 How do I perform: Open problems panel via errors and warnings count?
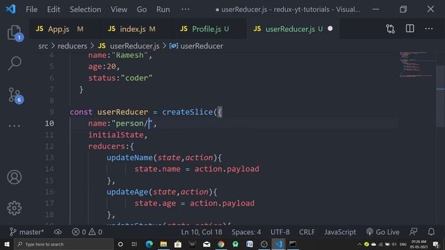click(87, 232)
